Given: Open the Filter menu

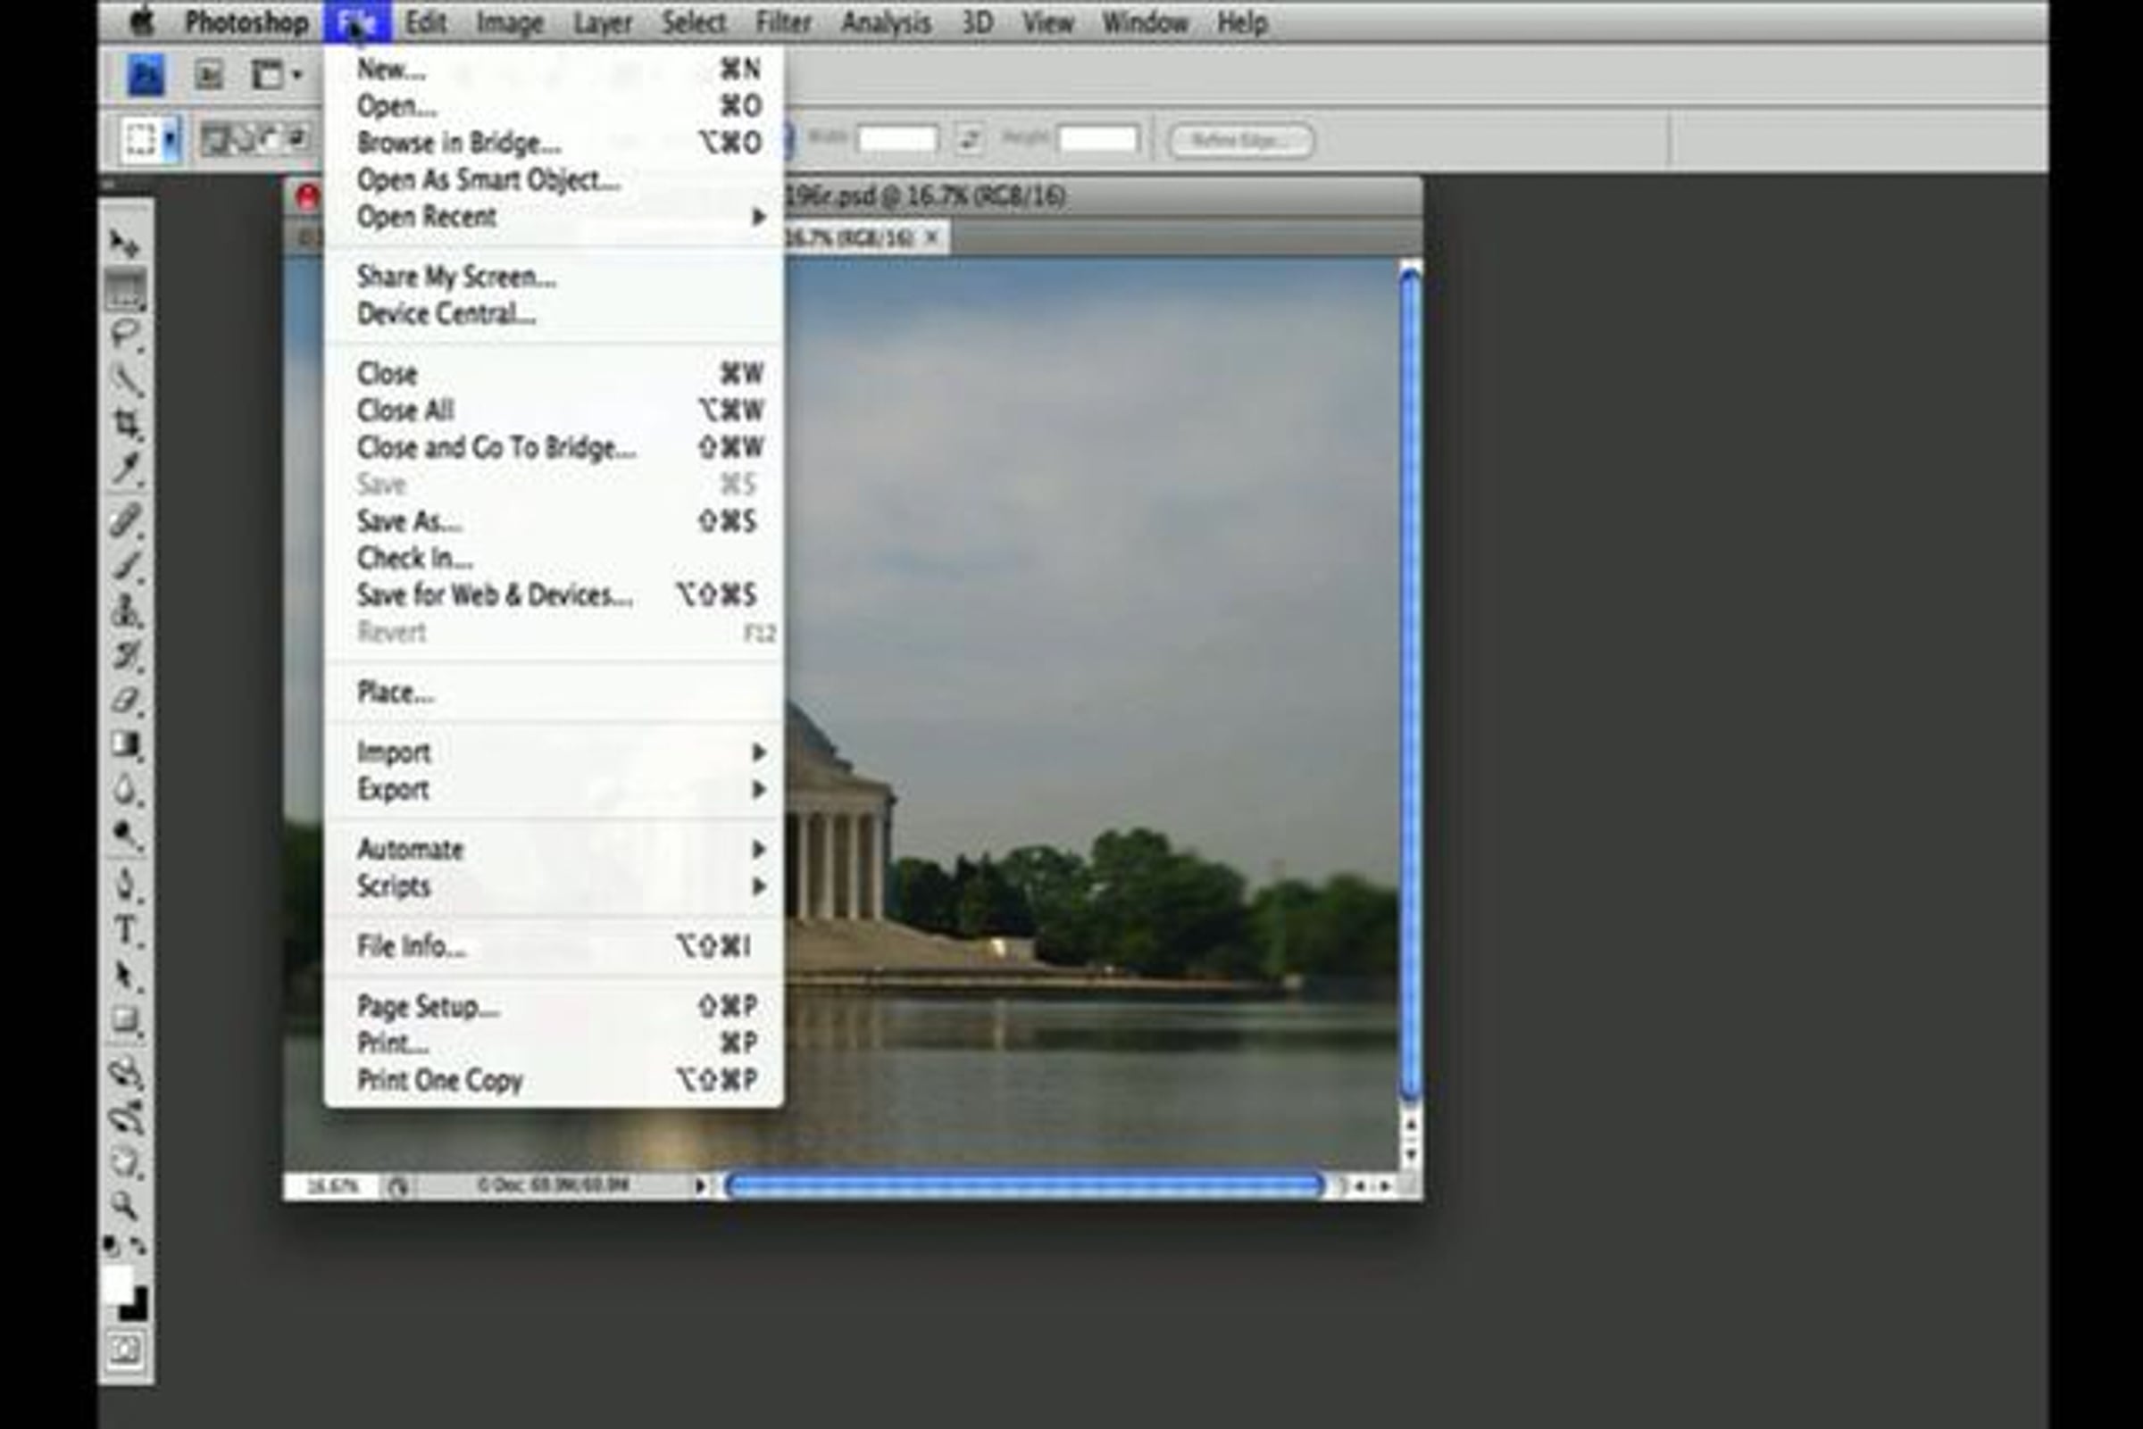Looking at the screenshot, I should pos(782,22).
